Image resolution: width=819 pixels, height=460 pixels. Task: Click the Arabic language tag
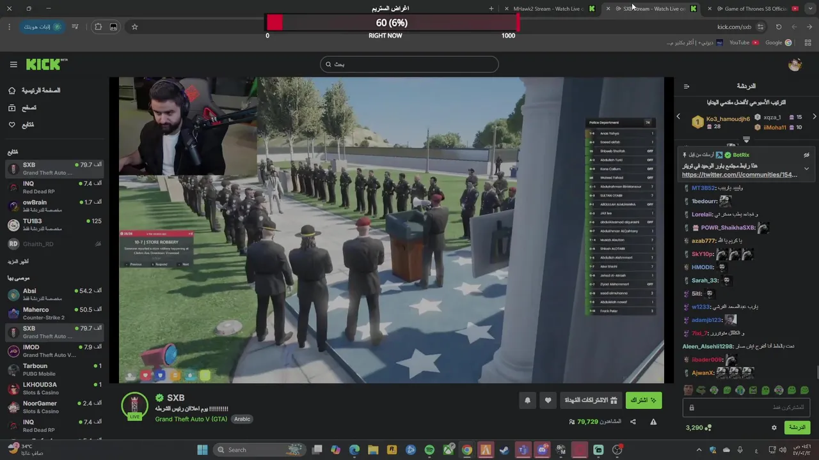[242, 419]
